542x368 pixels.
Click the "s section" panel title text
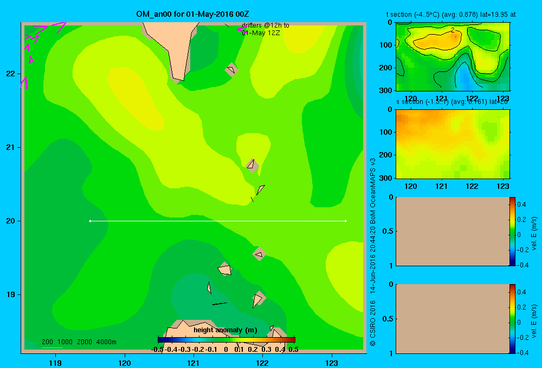click(452, 102)
